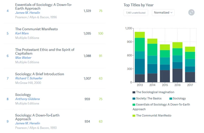Select rank 9 title Sociology: A Down-To-Earth Approach

37,117
